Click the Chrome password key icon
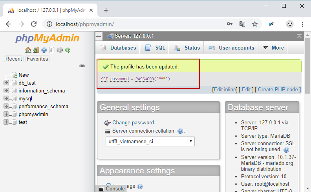Screen dimensions: 311x192 (x=230, y=24)
